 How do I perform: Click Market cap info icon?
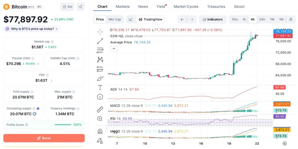(x=52, y=42)
